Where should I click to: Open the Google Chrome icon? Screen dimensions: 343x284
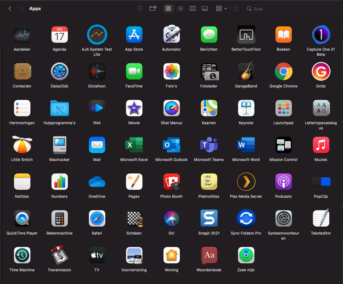[283, 72]
